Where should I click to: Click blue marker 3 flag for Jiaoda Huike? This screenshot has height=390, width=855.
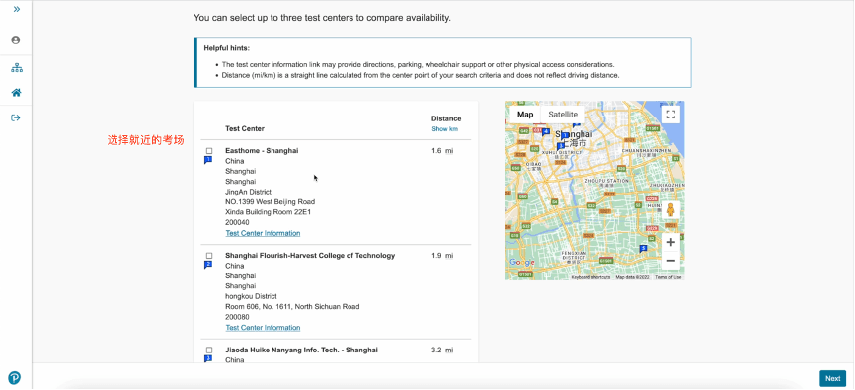pos(207,359)
